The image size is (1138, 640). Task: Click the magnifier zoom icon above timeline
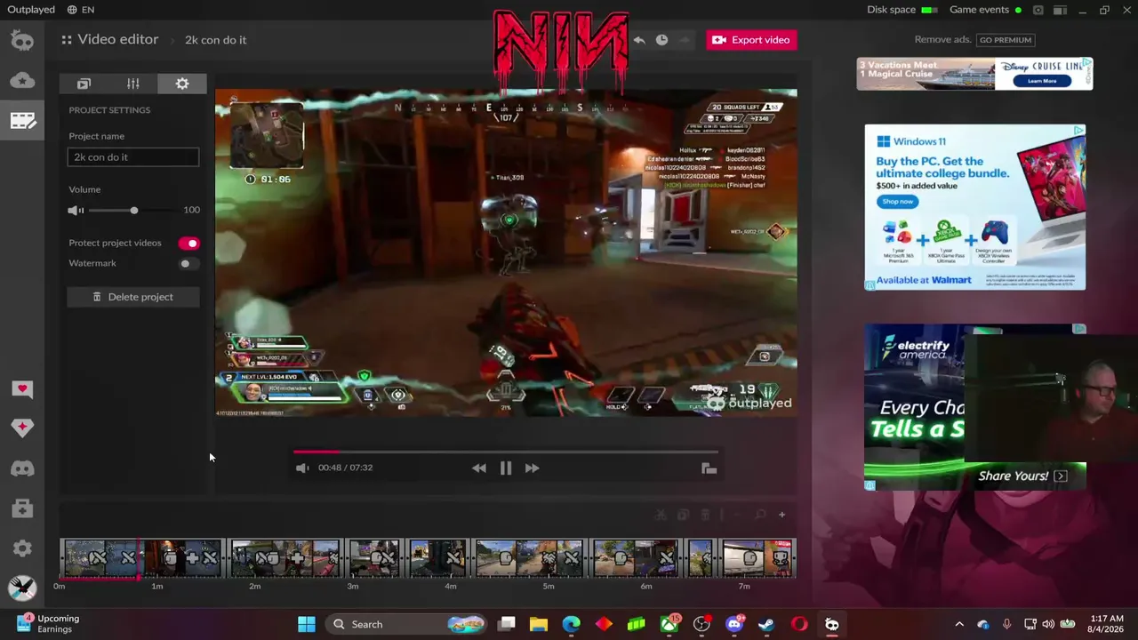(760, 515)
